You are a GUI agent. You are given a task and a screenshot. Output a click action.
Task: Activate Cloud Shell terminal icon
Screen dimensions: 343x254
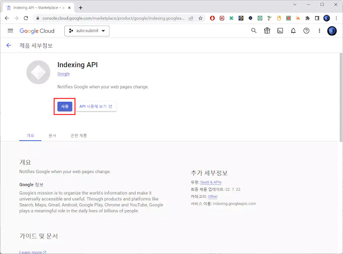(x=280, y=31)
